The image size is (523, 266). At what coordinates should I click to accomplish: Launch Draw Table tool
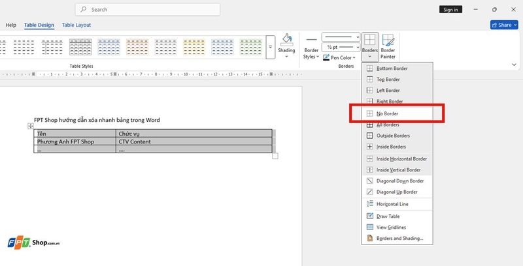397,216
